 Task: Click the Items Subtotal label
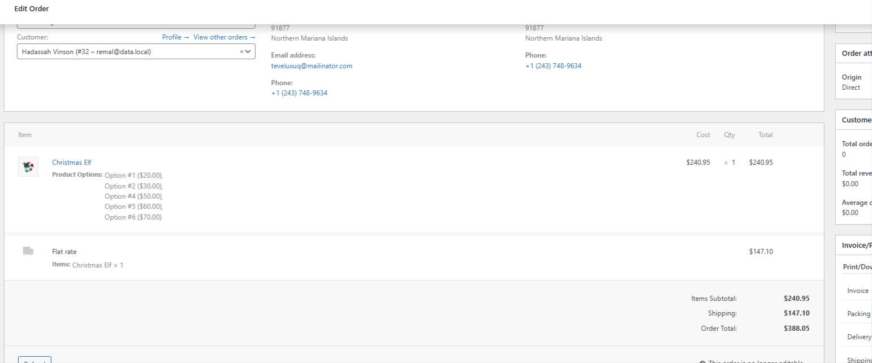714,299
